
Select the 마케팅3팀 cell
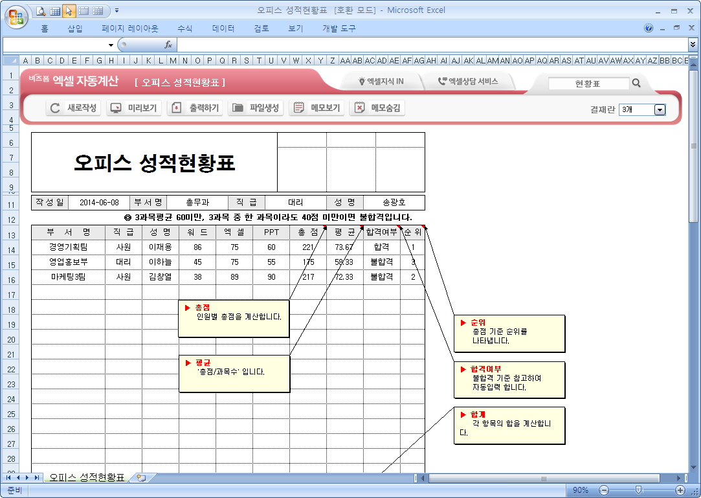tap(69, 277)
